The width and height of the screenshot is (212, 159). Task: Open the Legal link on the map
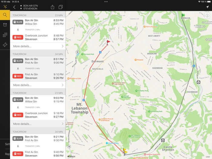point(208,157)
